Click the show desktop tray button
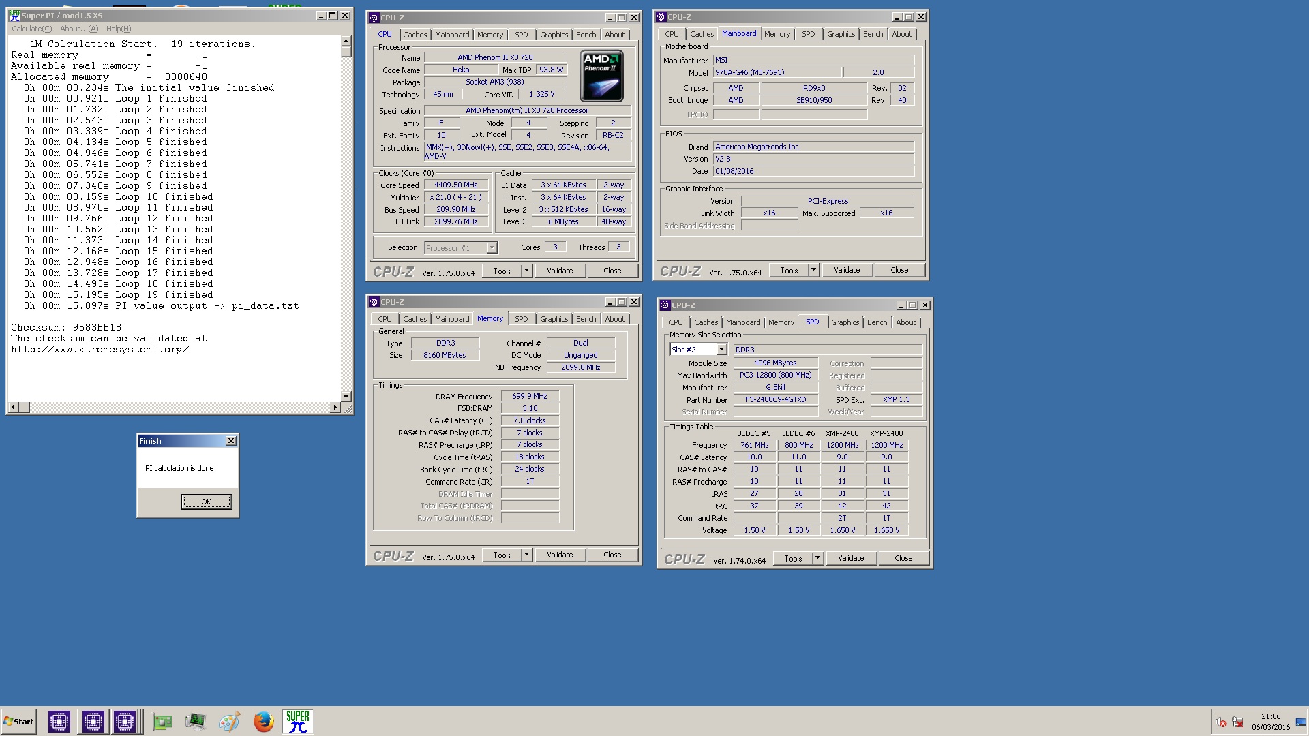The width and height of the screenshot is (1309, 736). (1302, 721)
